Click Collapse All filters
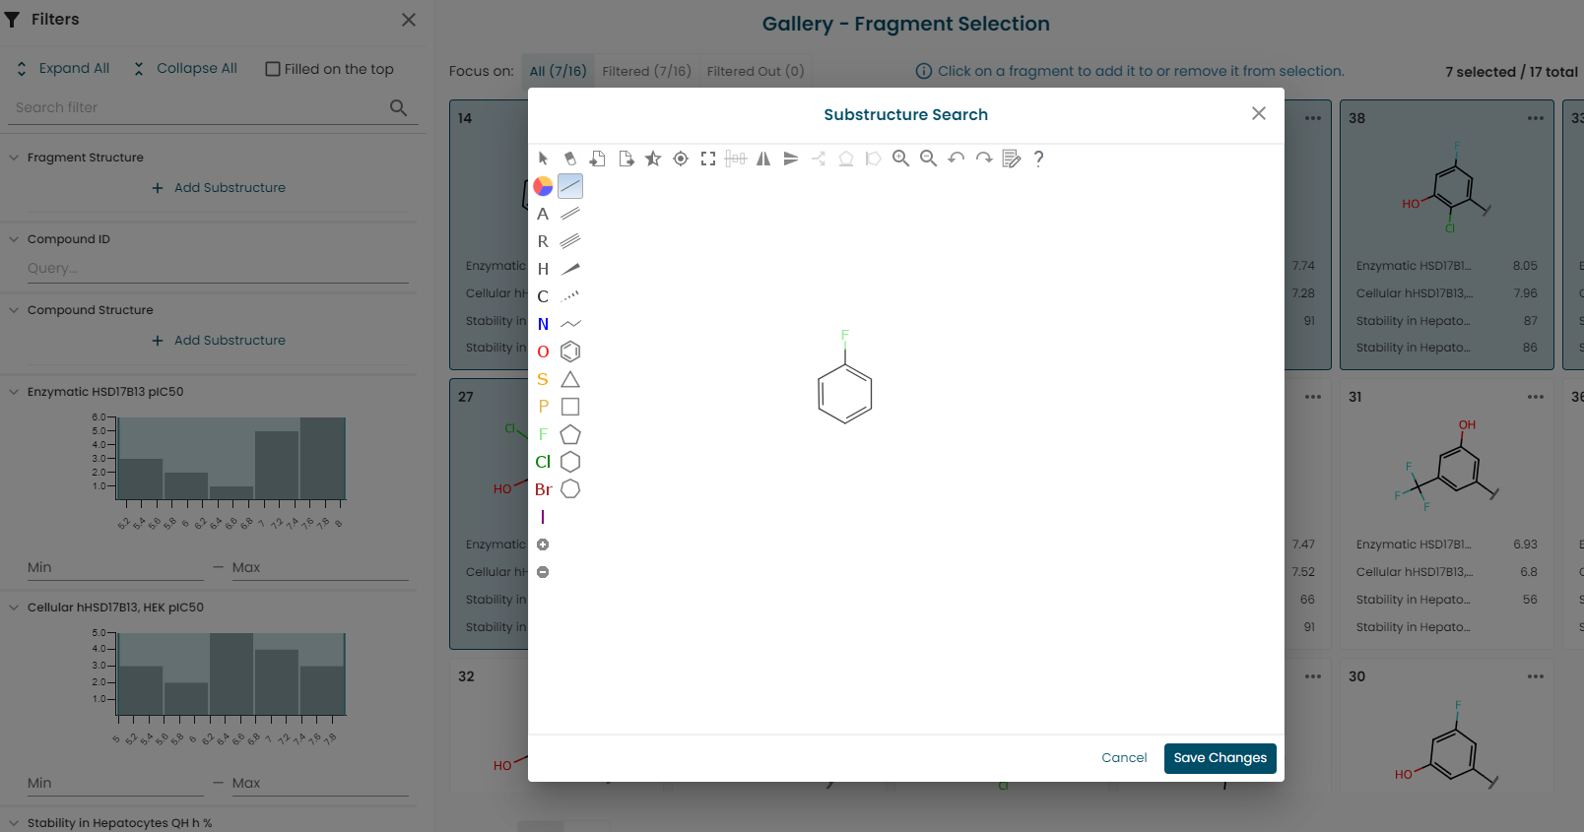This screenshot has width=1584, height=832. [185, 68]
